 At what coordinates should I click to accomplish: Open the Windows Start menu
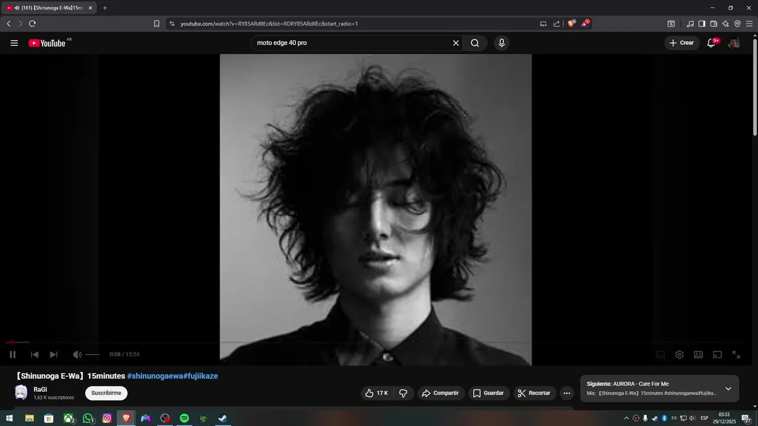pyautogui.click(x=9, y=418)
